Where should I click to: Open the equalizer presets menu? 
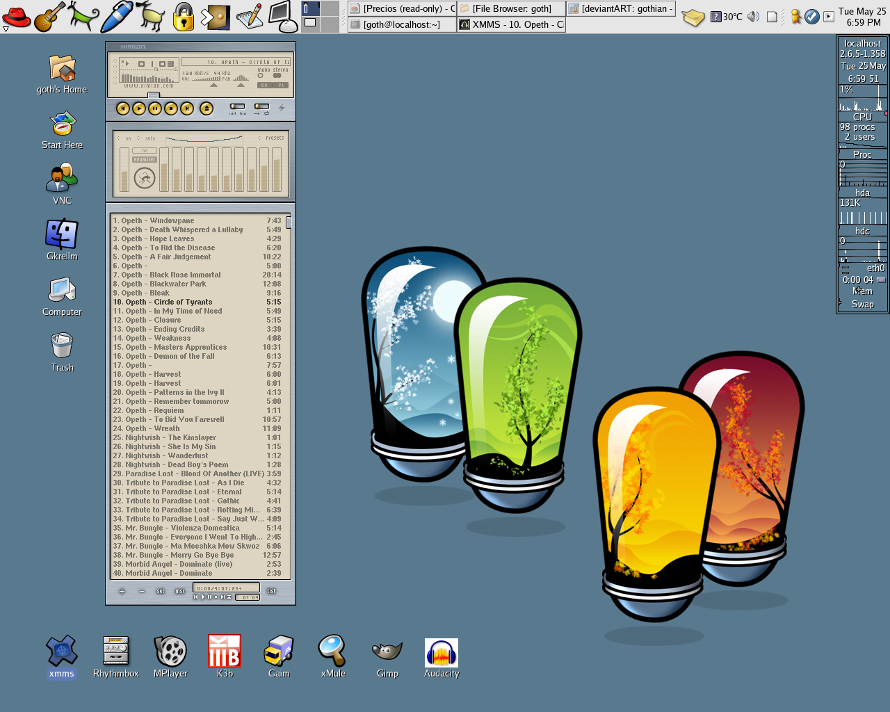(271, 138)
